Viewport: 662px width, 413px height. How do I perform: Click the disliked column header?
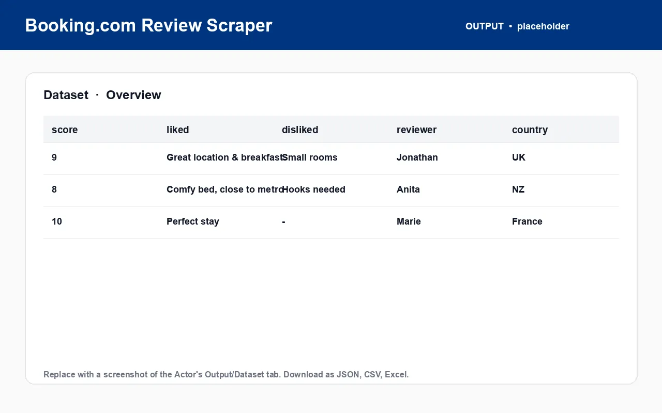click(300, 130)
